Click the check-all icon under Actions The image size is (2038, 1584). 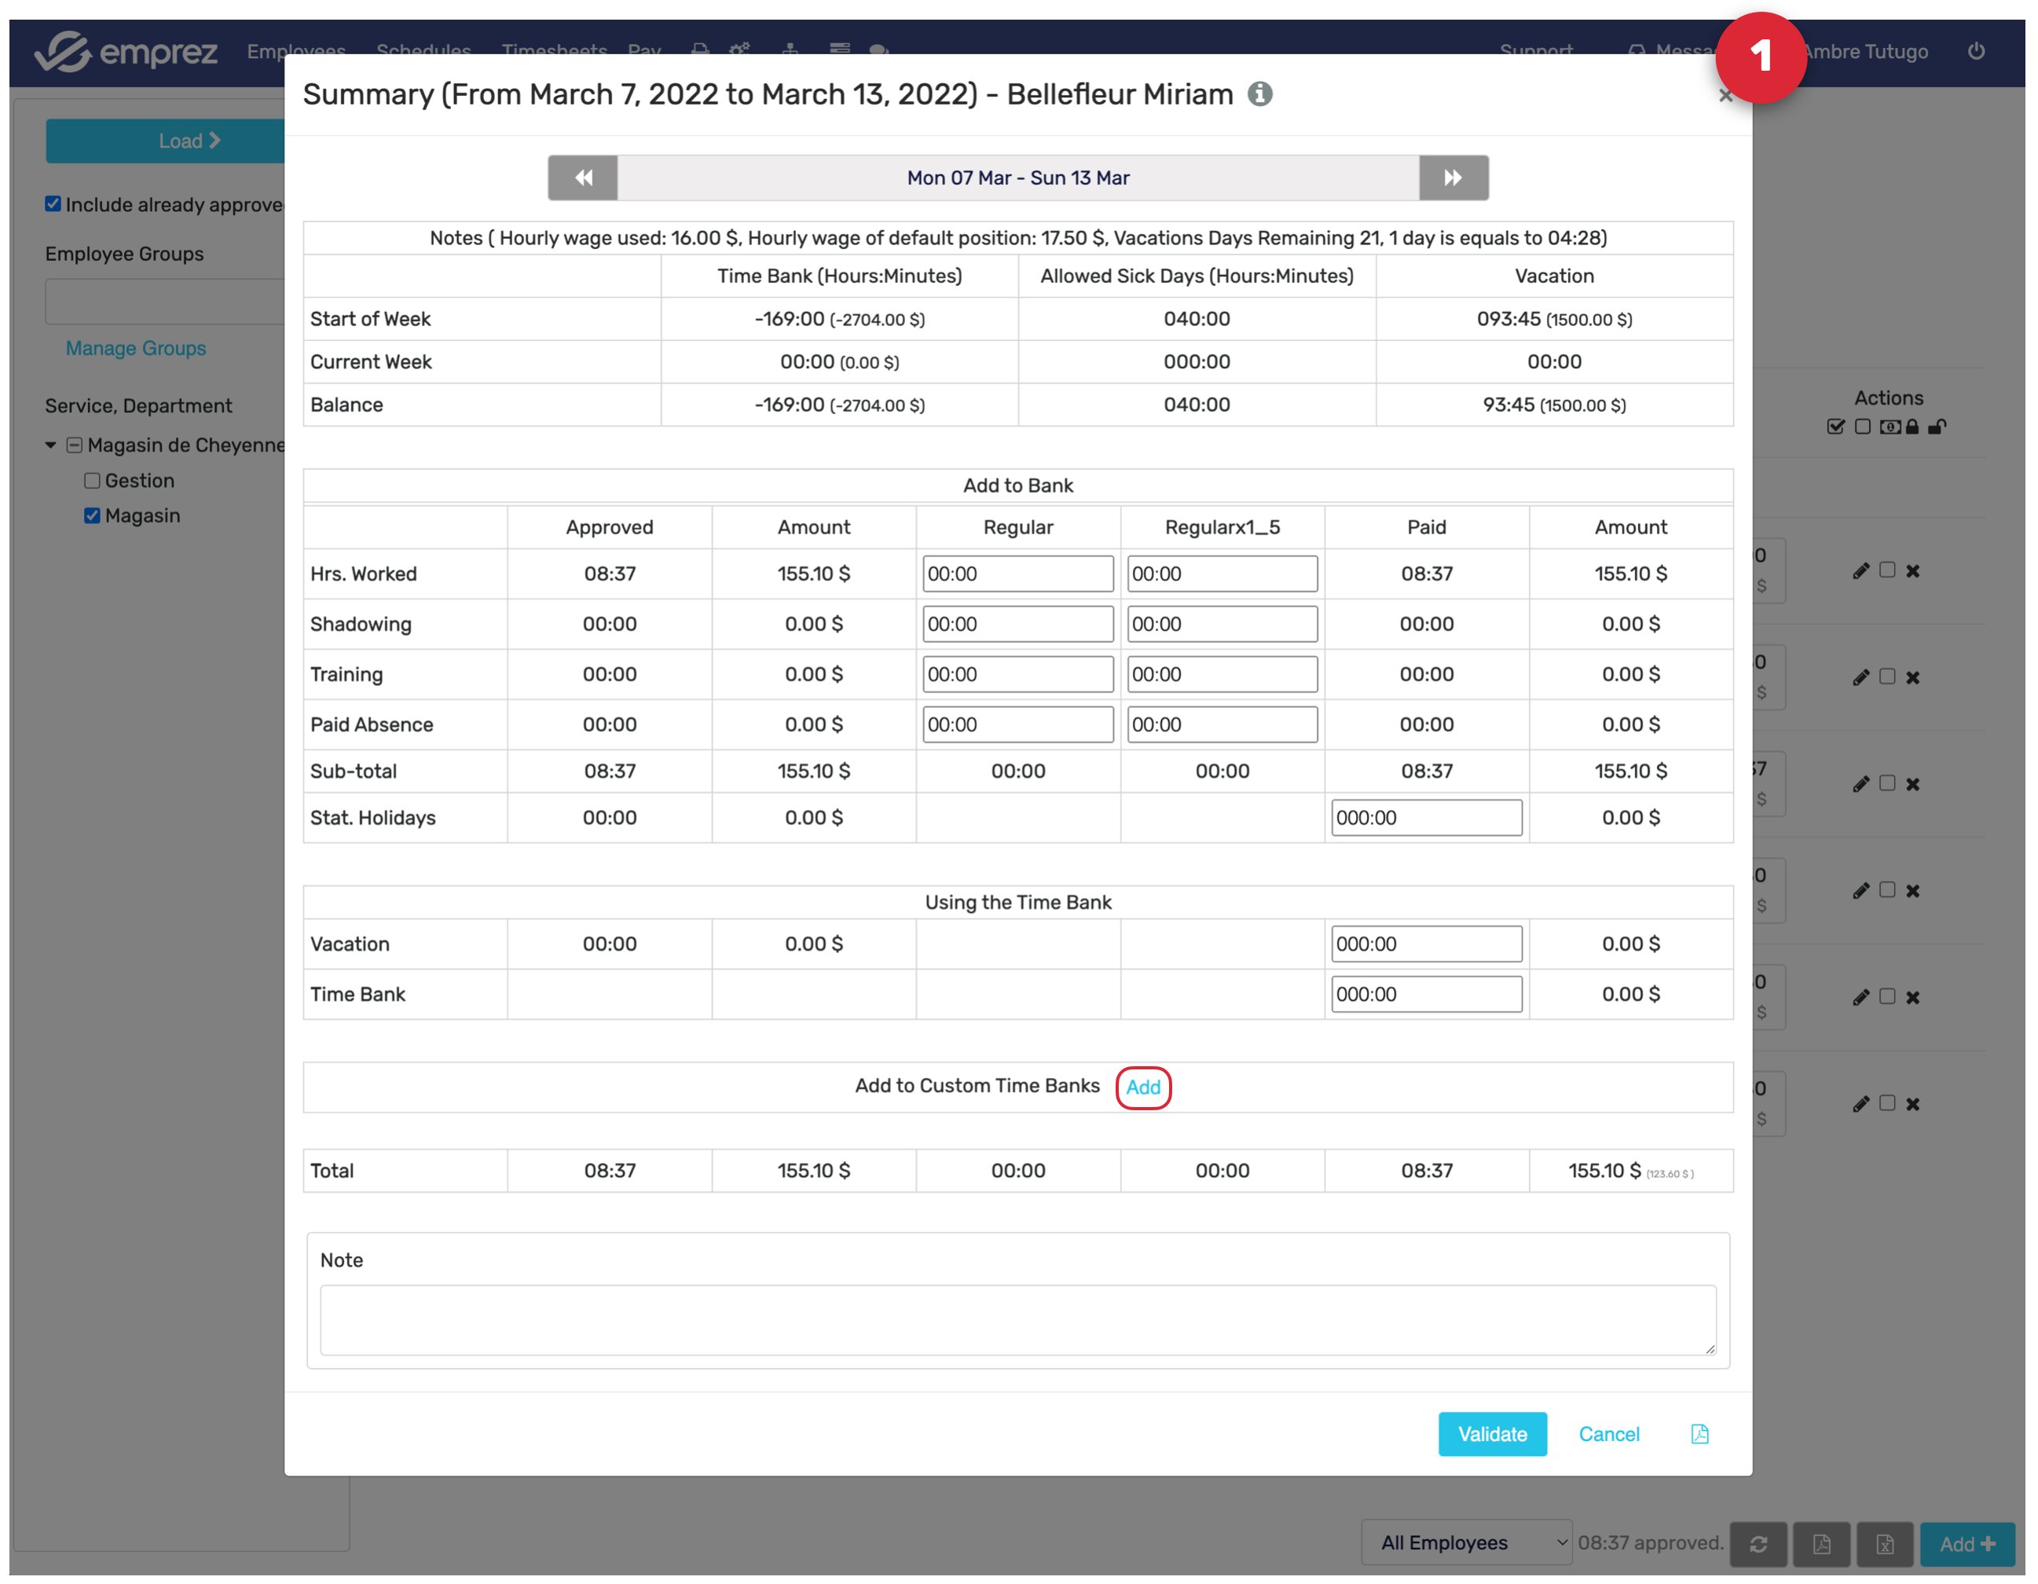pos(1835,427)
